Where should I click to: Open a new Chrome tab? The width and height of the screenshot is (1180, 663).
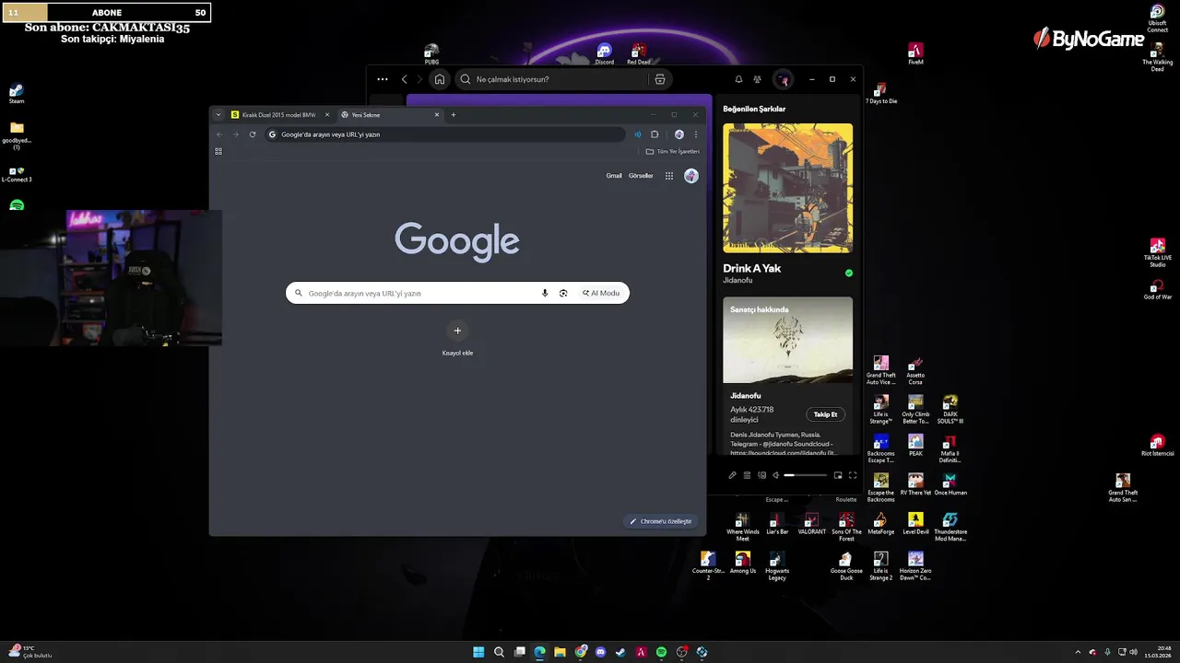pyautogui.click(x=454, y=115)
